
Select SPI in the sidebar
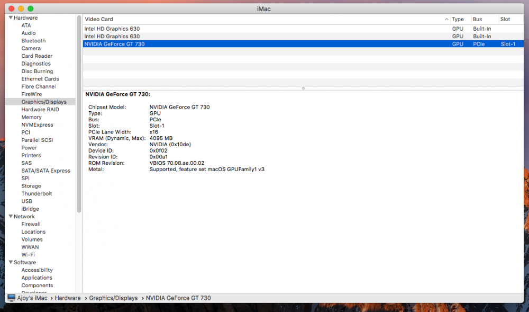pos(25,179)
